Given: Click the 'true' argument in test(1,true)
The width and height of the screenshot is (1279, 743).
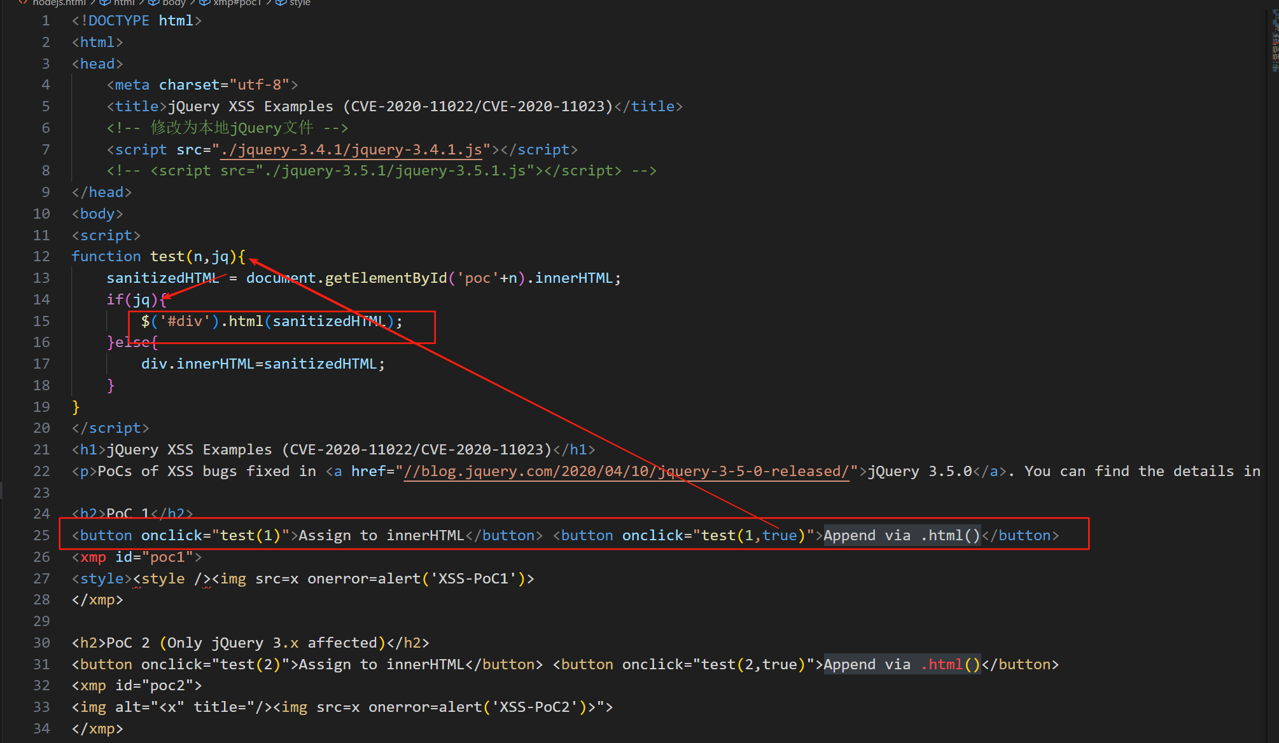Looking at the screenshot, I should (x=779, y=536).
